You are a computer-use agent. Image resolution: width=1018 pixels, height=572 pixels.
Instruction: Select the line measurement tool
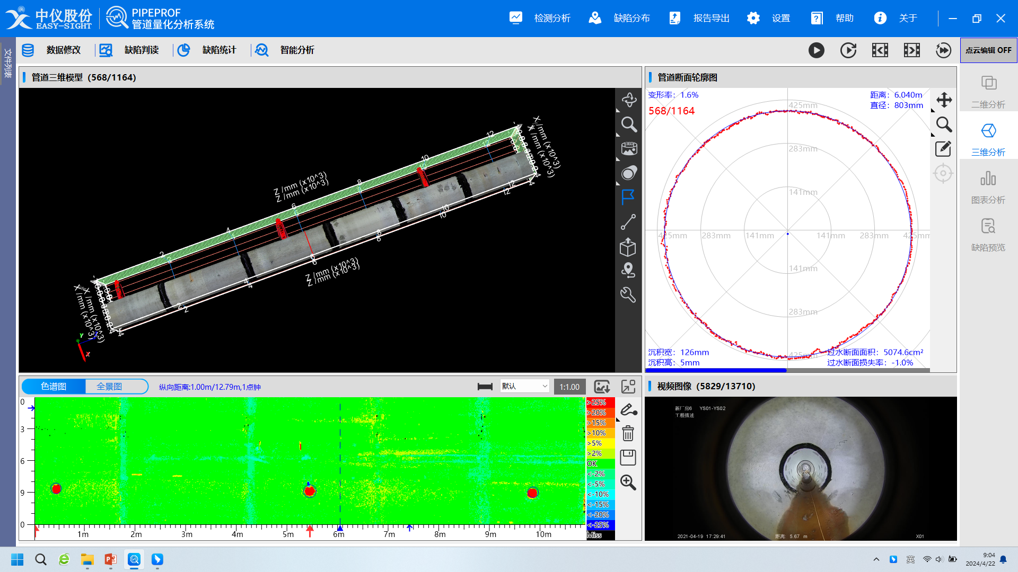point(628,222)
